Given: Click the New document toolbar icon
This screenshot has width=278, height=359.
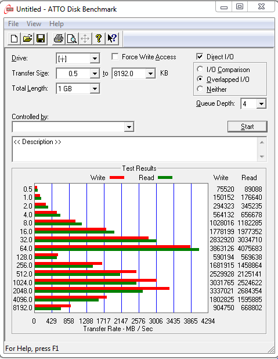Looking at the screenshot, I should tap(14, 38).
